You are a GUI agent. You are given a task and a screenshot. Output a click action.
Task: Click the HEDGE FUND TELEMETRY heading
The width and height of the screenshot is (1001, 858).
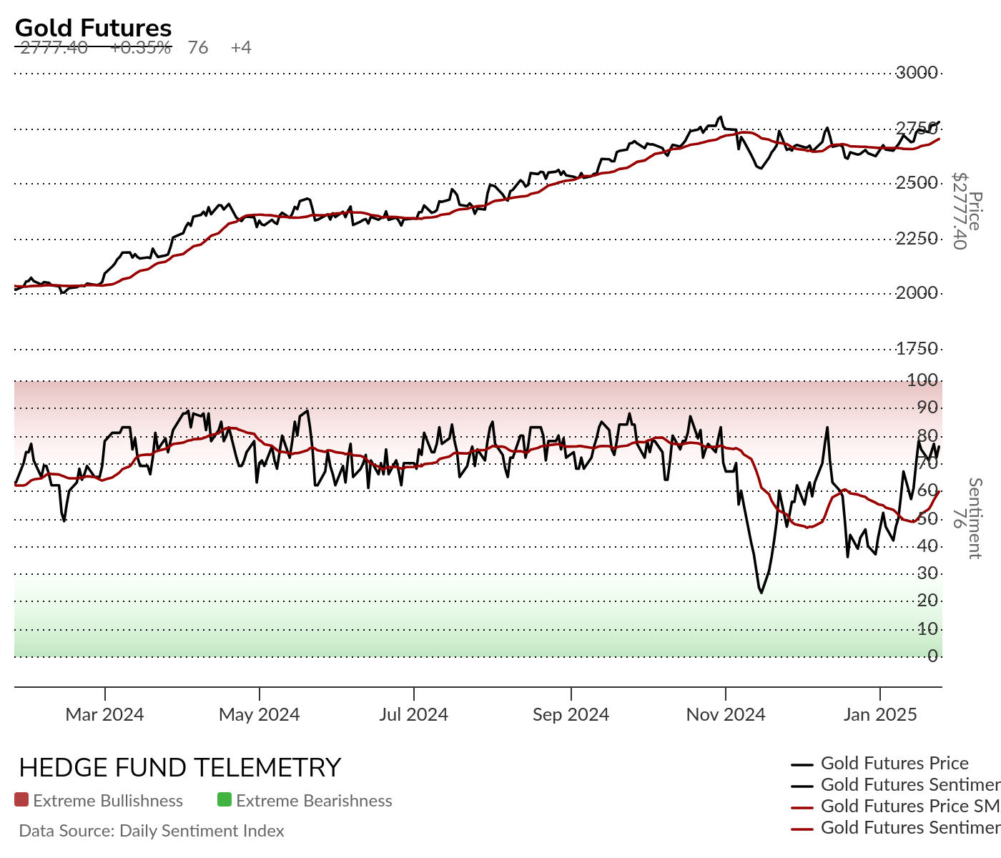(179, 768)
